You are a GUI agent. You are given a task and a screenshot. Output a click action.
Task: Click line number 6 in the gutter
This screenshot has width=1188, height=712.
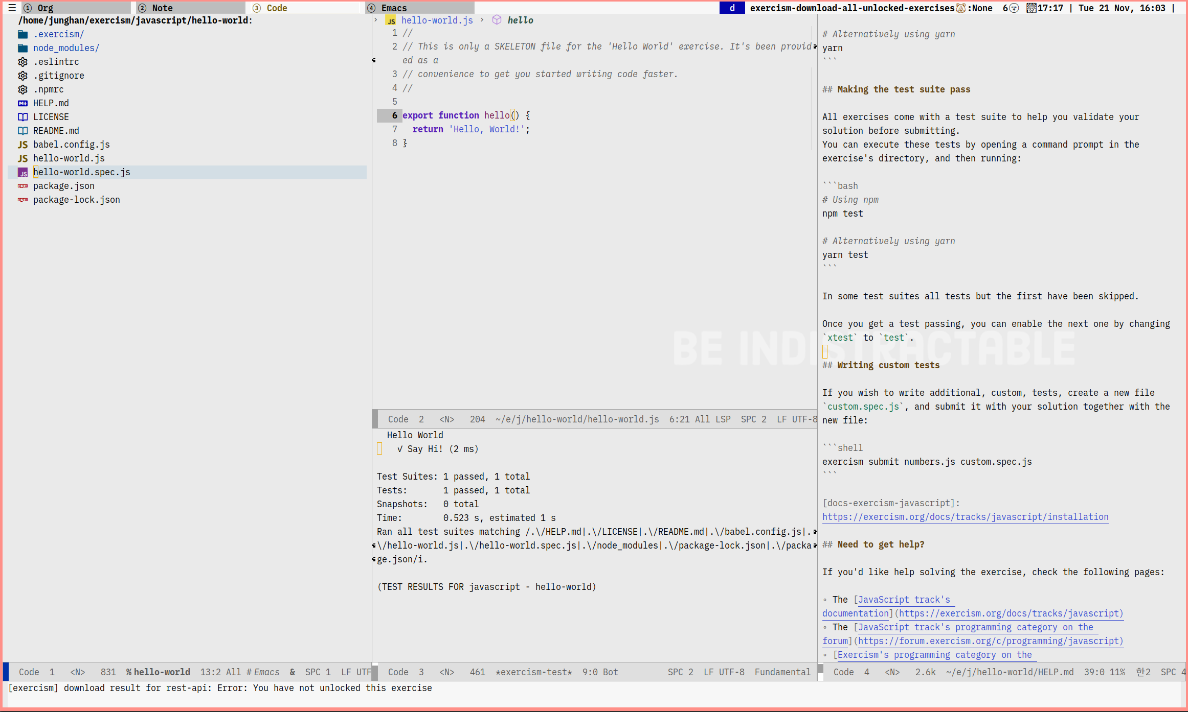[394, 115]
